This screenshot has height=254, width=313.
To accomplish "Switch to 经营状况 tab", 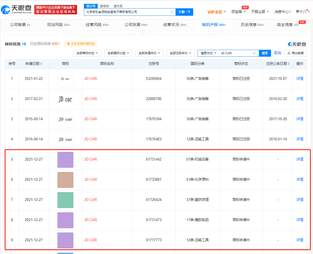I will [x=175, y=25].
